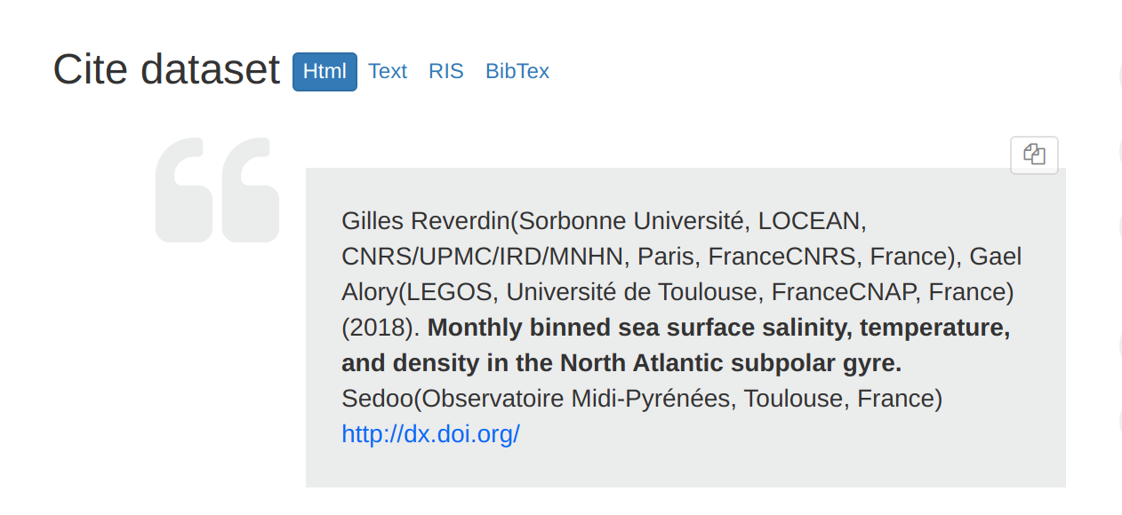Viewport: 1122px width, 515px height.
Task: Select the Html citation format
Action: pyautogui.click(x=325, y=71)
